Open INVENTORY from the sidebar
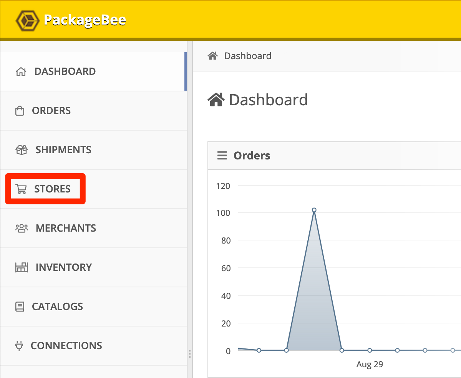 93,267
